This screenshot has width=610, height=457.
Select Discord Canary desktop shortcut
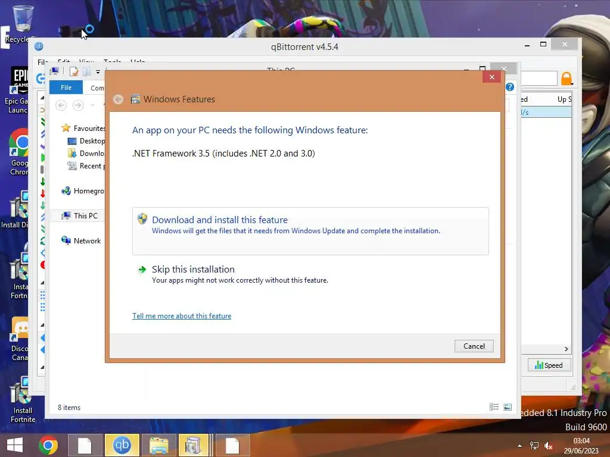20,339
